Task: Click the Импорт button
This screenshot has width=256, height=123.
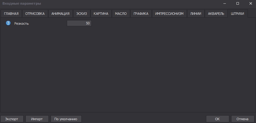Action: click(37, 119)
